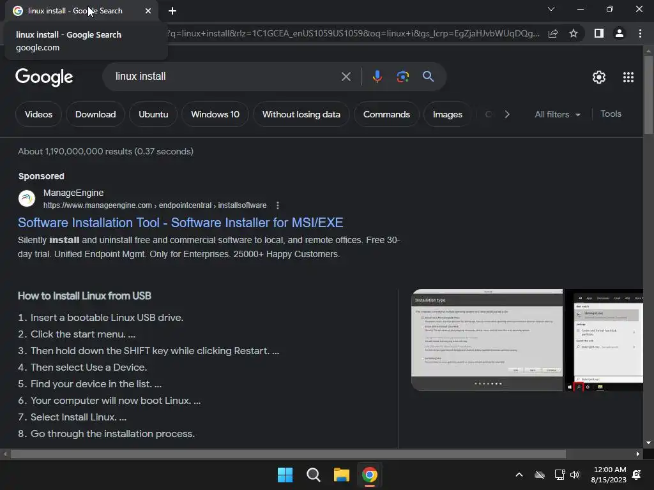This screenshot has width=654, height=490.
Task: Select the Windows 10 filter chip
Action: pos(215,114)
